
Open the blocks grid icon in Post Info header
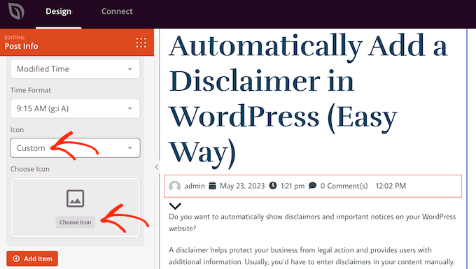point(141,43)
